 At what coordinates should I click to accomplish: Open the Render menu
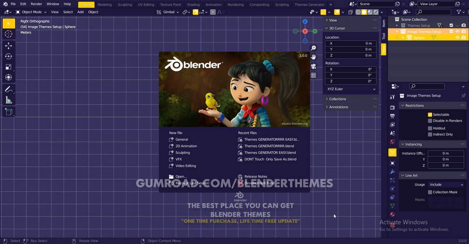[x=36, y=4]
